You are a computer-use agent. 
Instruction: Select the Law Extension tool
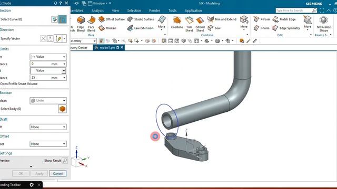coord(140,28)
